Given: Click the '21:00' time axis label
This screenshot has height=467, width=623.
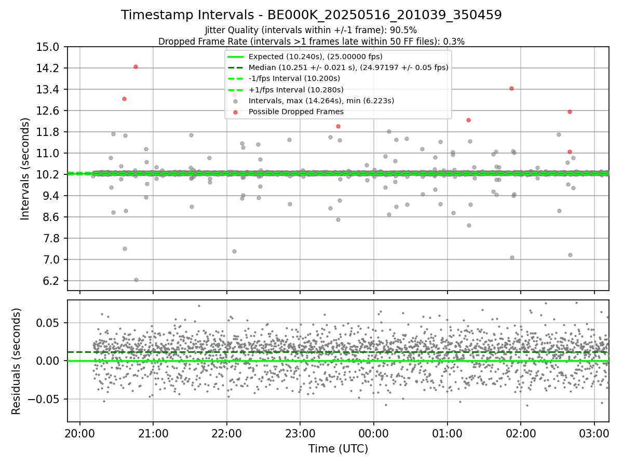Looking at the screenshot, I should 153,433.
